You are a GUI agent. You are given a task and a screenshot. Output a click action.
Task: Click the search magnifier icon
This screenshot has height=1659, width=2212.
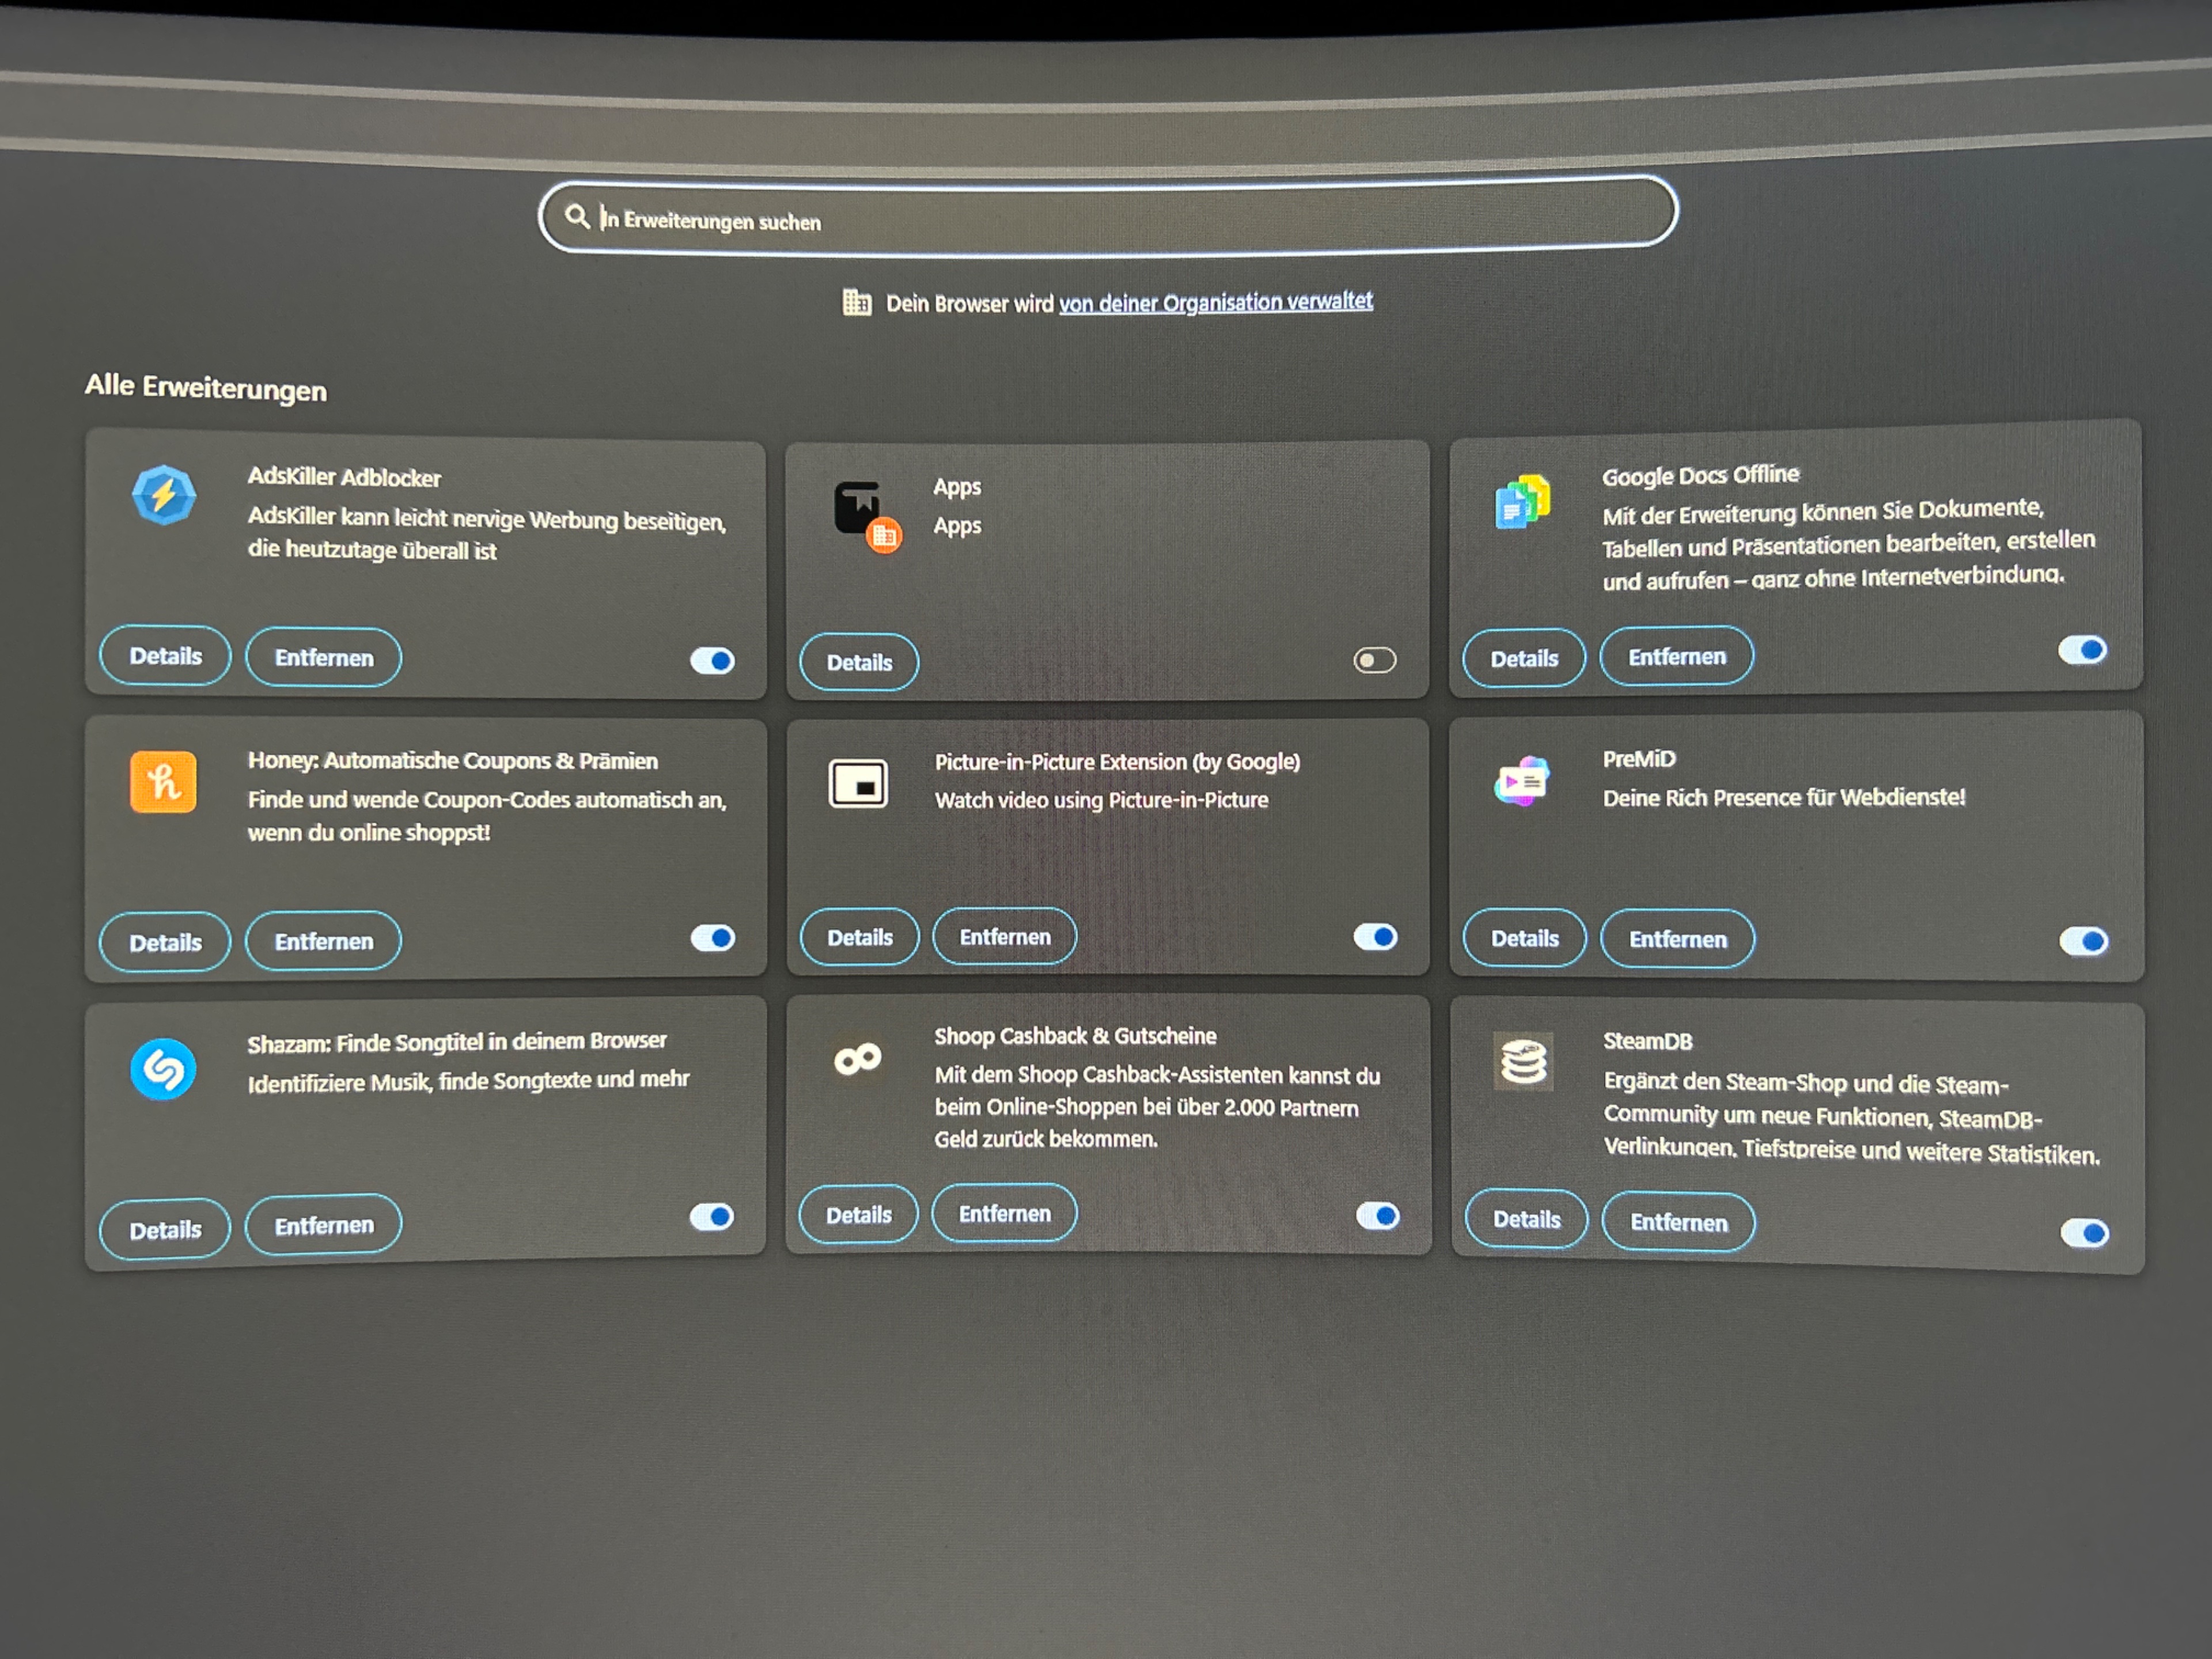[x=577, y=216]
